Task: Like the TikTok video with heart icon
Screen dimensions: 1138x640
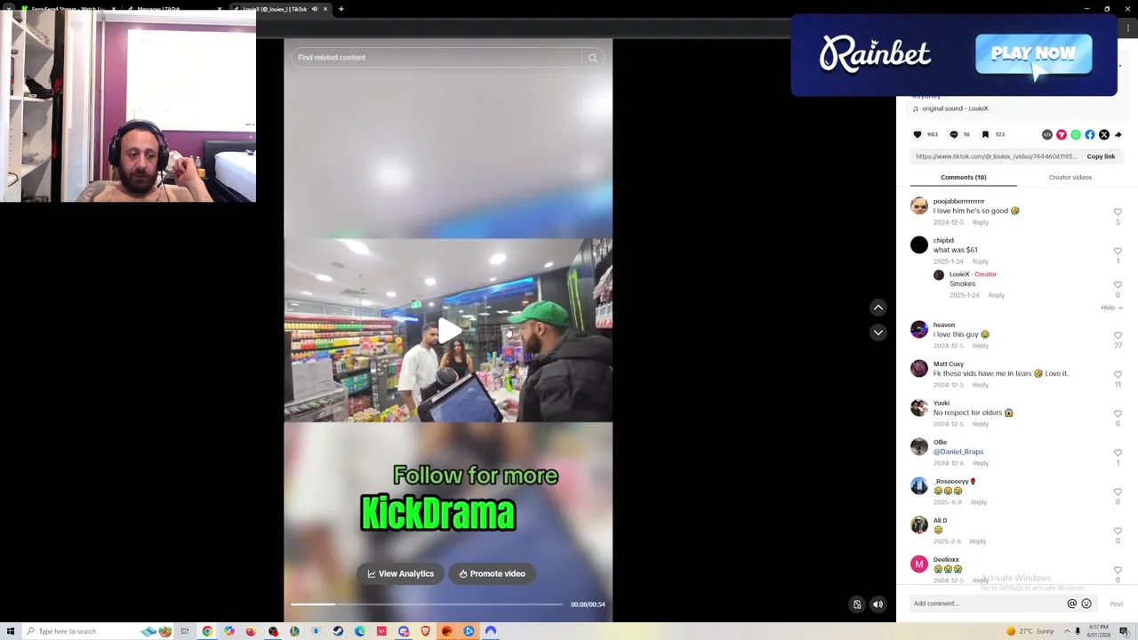Action: click(x=918, y=134)
